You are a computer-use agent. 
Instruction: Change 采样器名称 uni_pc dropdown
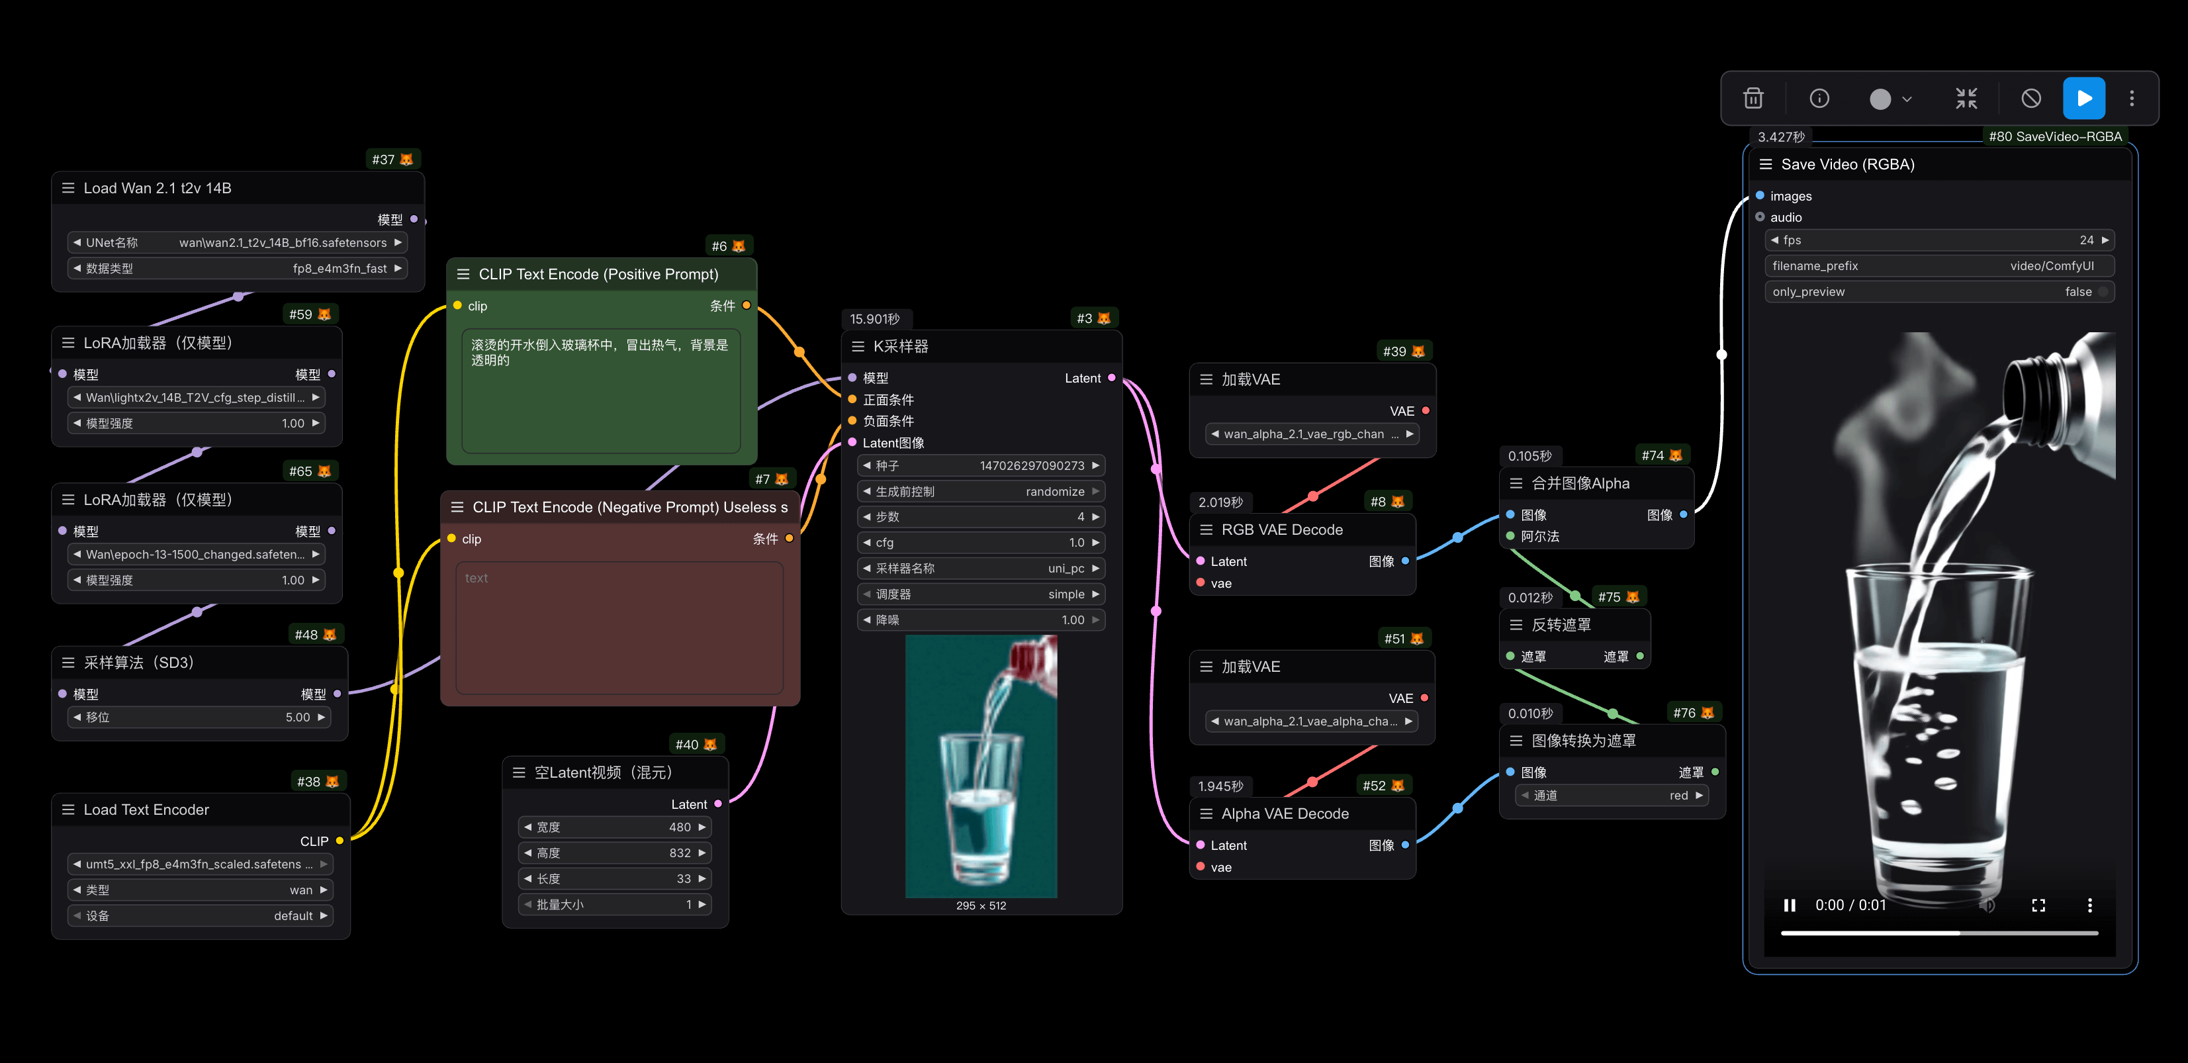981,569
